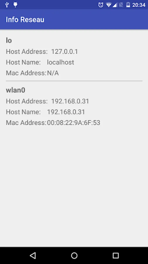Open Recent apps square button
The height and width of the screenshot is (264, 148).
pyautogui.click(x=116, y=255)
